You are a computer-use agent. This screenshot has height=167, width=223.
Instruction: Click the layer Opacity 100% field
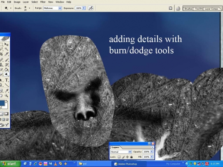click(x=146, y=152)
